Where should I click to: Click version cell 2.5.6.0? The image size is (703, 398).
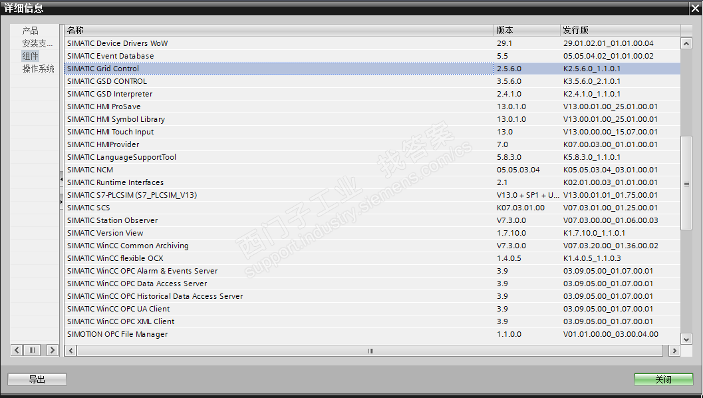pyautogui.click(x=527, y=68)
